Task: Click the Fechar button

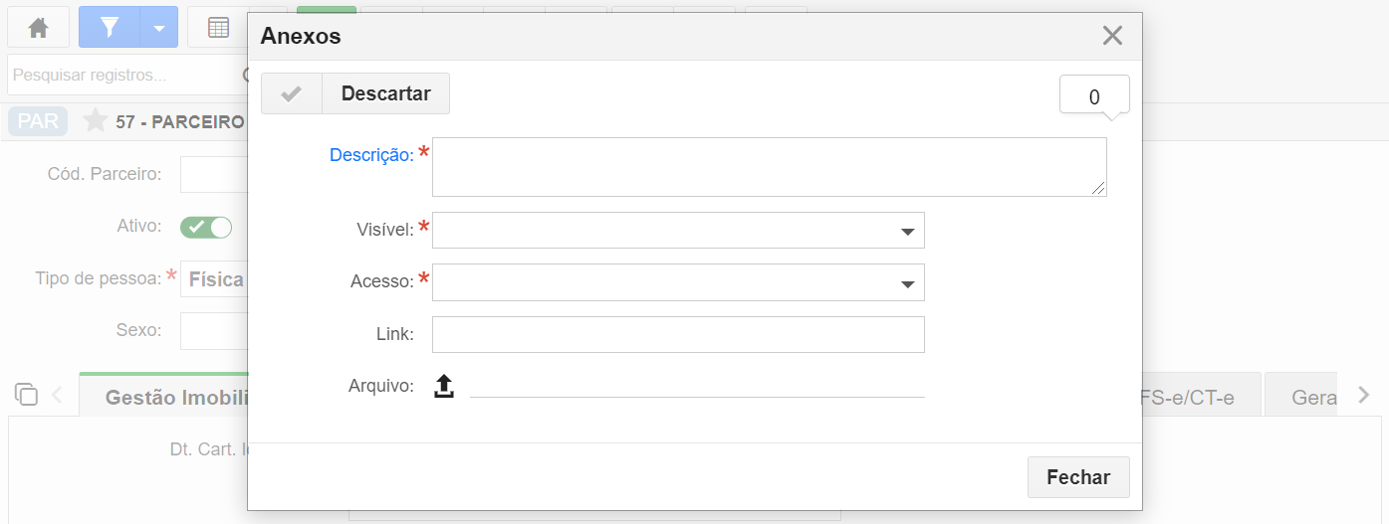Action: 1078,477
